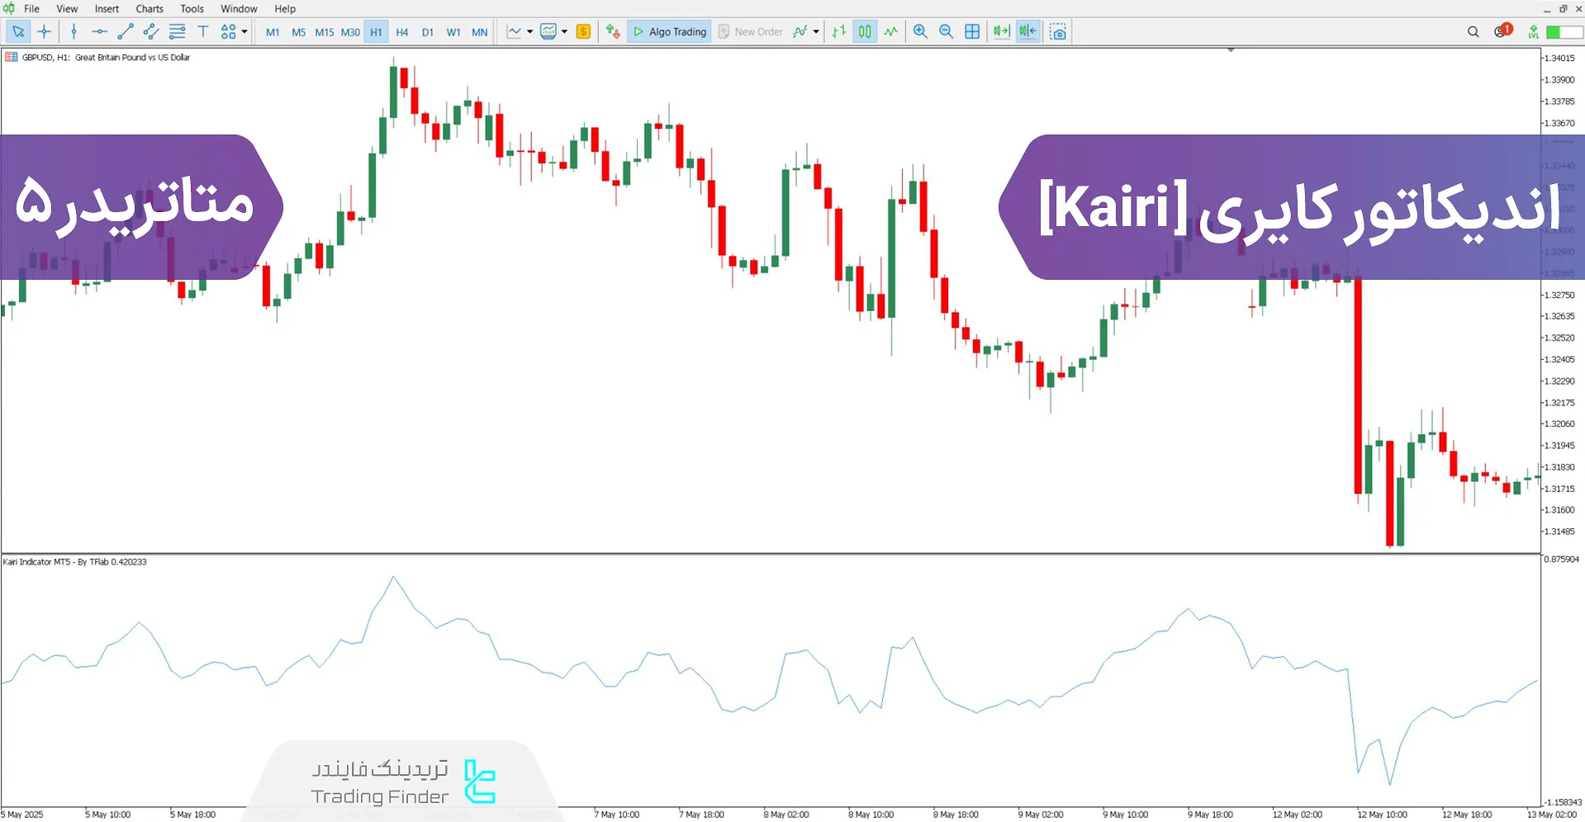Open the shapes tool dropdown
Screen dimensions: 1585x822
click(244, 31)
